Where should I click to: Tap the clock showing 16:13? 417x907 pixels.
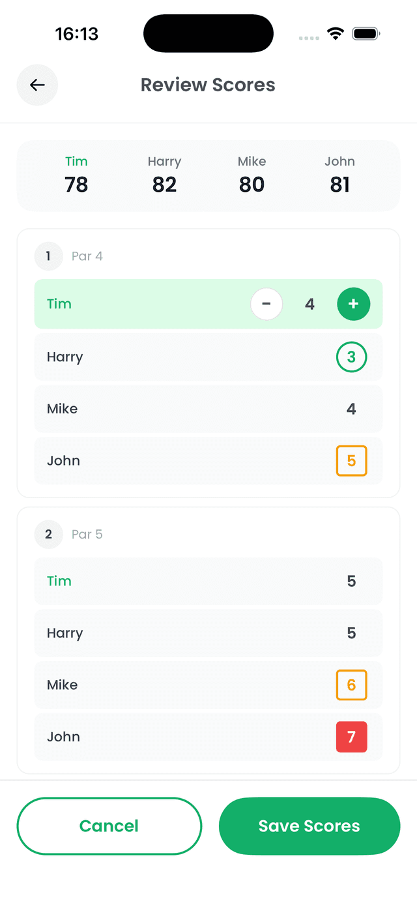77,33
